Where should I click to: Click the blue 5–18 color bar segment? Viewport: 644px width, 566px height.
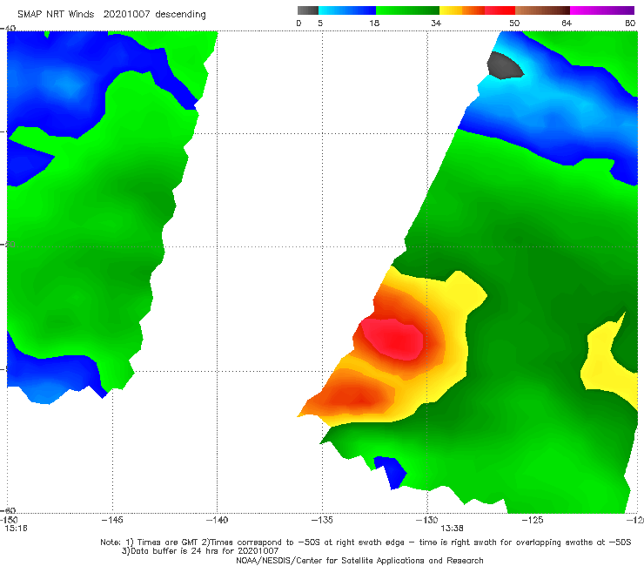347,10
